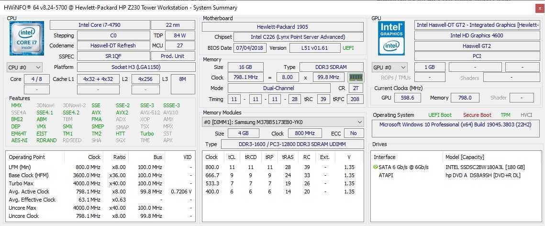The image size is (545, 226).
Task: Click the Core 4 / 8 value
Action: 36,79
